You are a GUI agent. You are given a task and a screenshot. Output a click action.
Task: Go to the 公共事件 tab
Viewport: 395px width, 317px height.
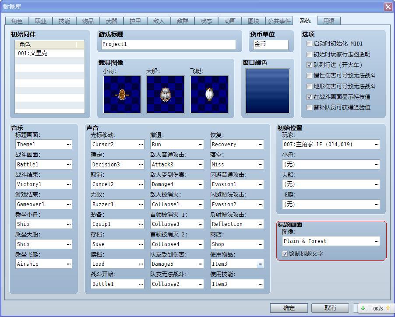point(279,21)
